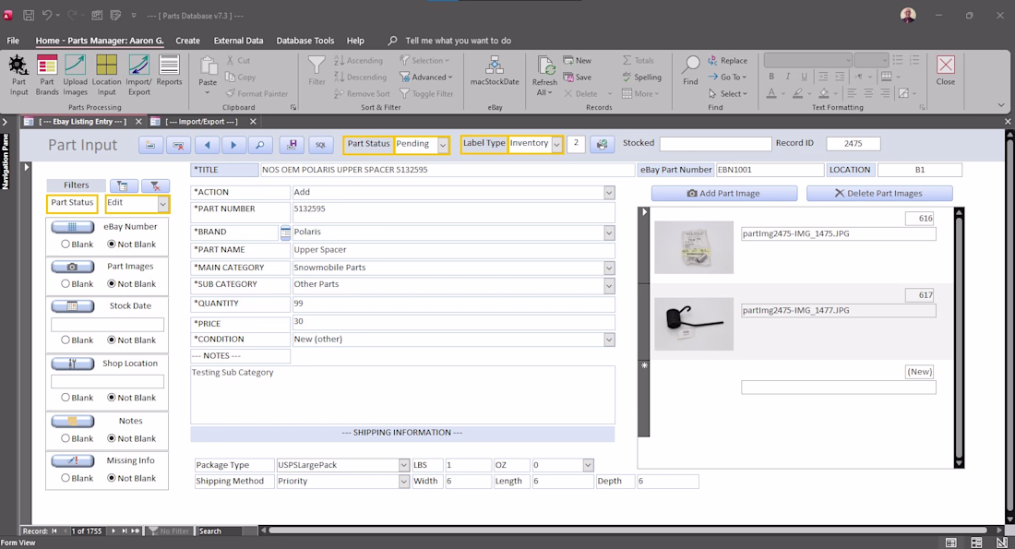Open the Help ribbon tab
This screenshot has height=549, width=1015.
click(x=355, y=41)
